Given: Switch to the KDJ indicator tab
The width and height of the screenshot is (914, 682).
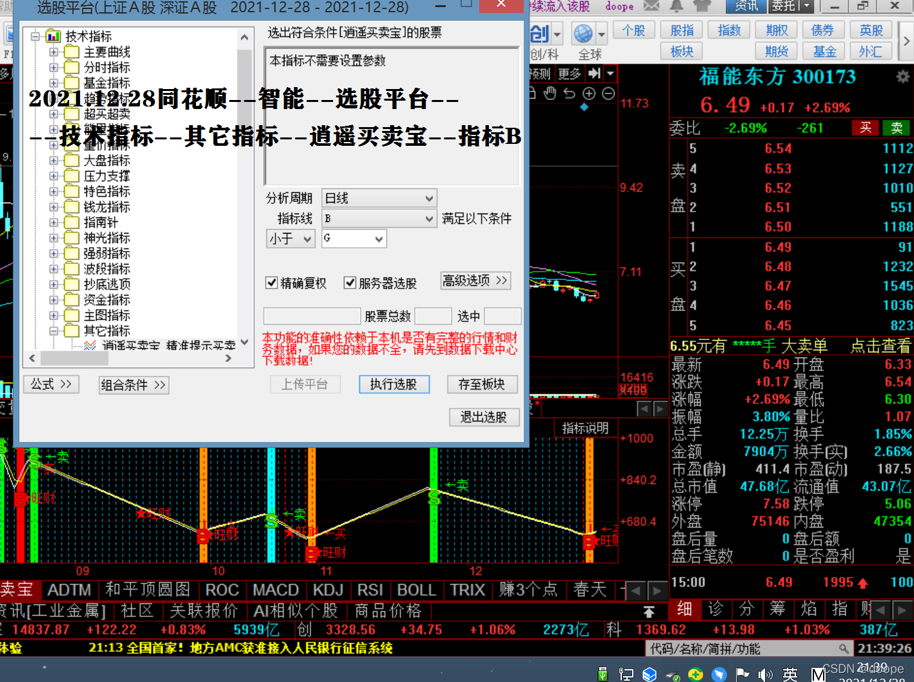Looking at the screenshot, I should tap(328, 590).
